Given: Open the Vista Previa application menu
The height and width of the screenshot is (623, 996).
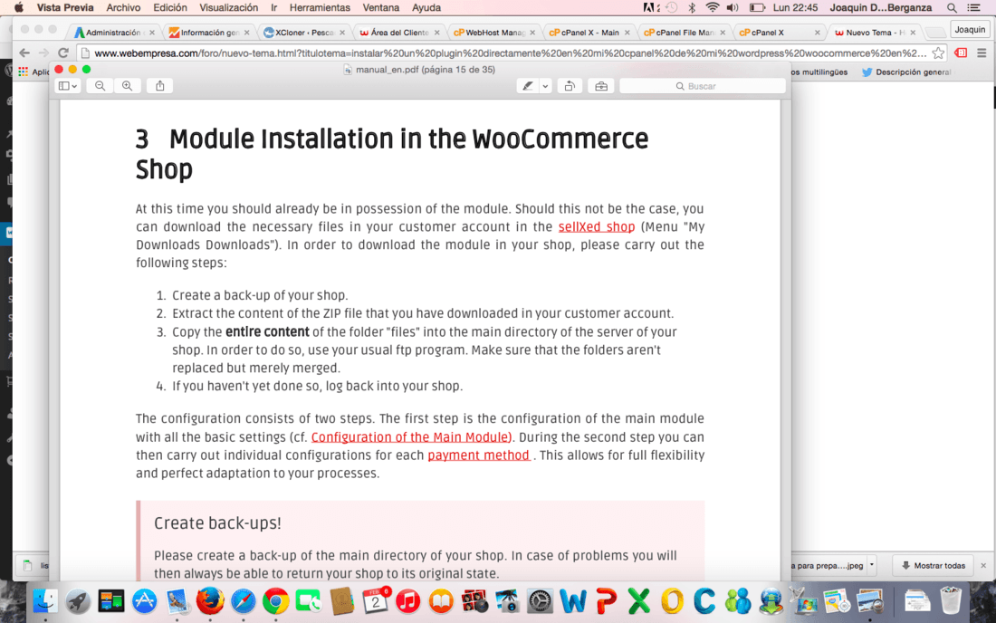Looking at the screenshot, I should (65, 7).
